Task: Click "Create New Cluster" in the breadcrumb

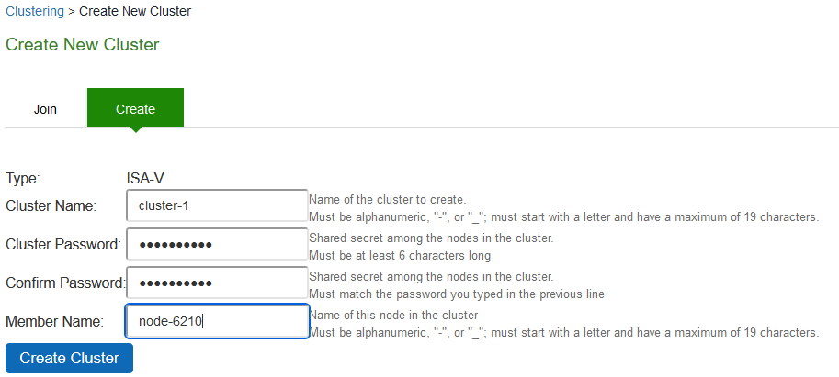Action: pos(135,11)
